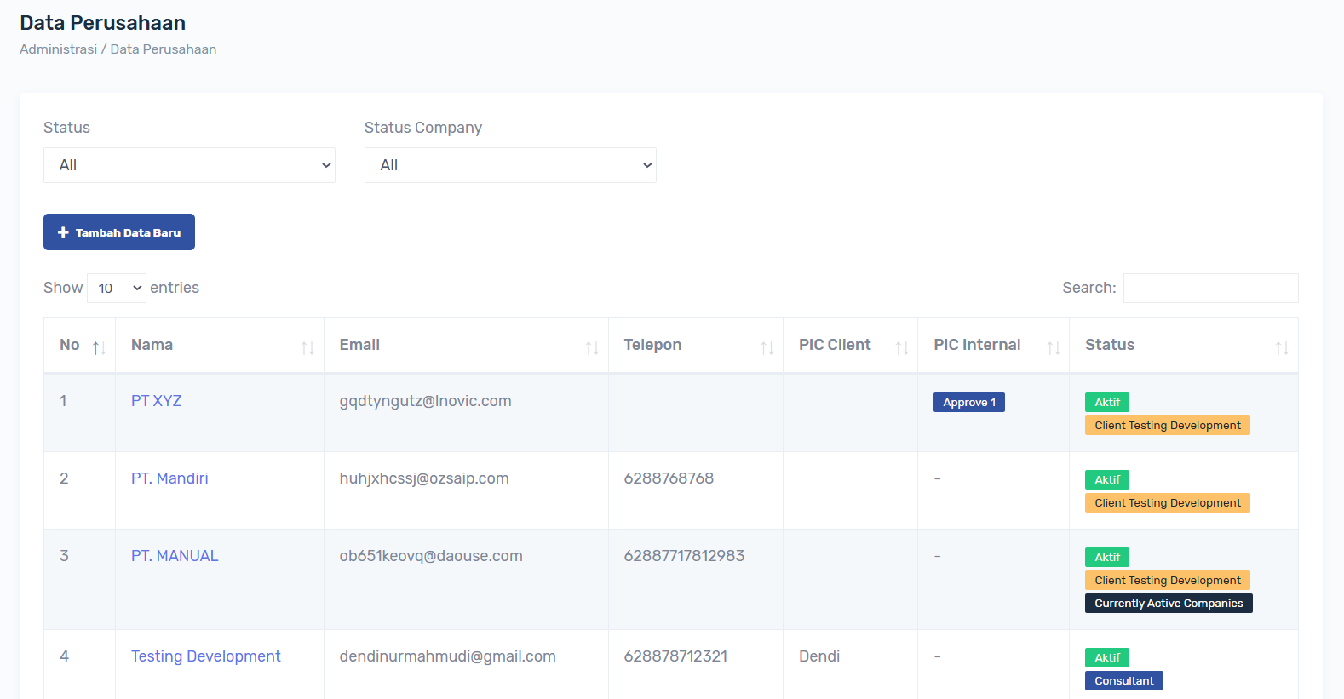This screenshot has height=699, width=1344.
Task: Open the PT. MANUAL company link
Action: (x=175, y=556)
